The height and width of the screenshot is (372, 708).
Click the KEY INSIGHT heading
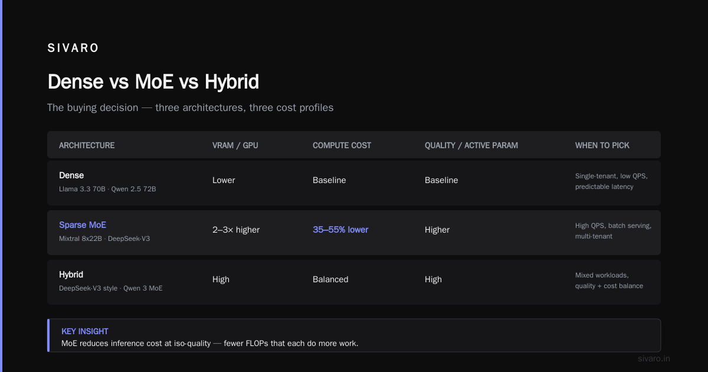point(85,331)
